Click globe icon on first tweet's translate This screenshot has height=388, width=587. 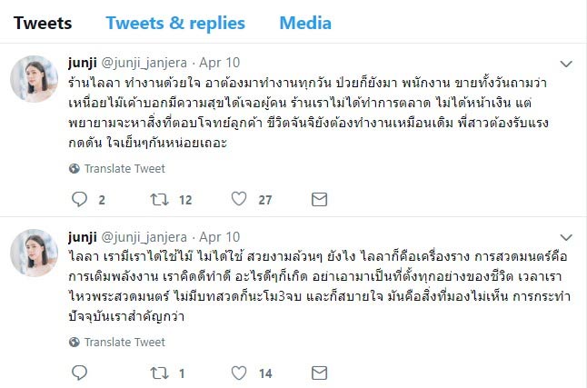[75, 168]
